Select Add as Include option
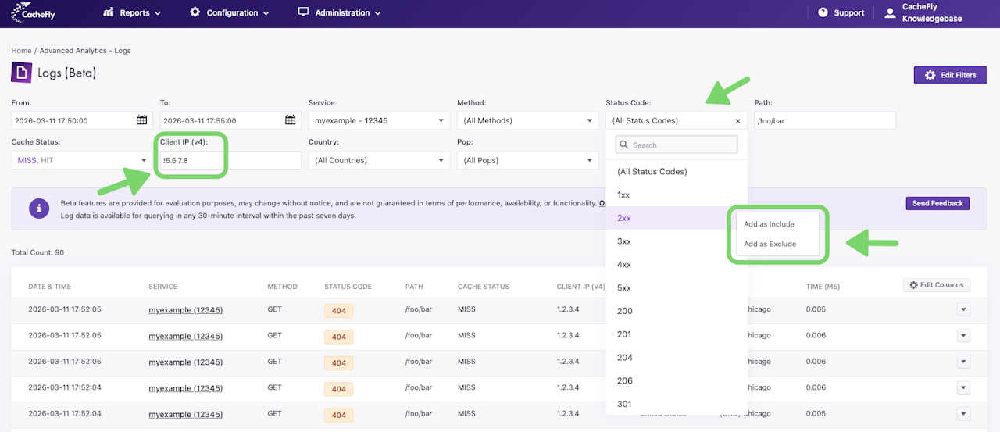Viewport: 1000px width, 432px height. (x=769, y=224)
